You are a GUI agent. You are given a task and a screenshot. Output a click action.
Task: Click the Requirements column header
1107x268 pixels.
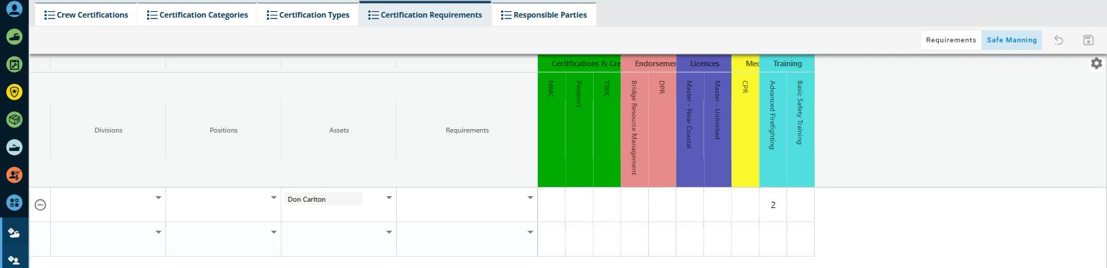click(467, 130)
